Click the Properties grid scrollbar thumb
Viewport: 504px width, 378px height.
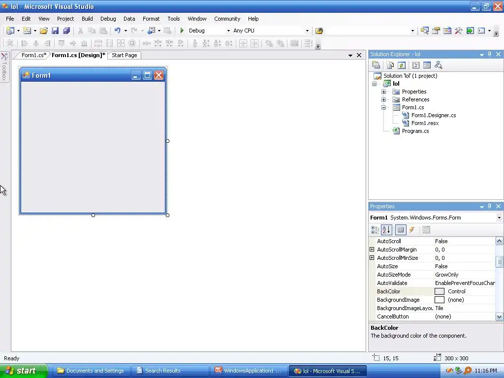tap(499, 262)
